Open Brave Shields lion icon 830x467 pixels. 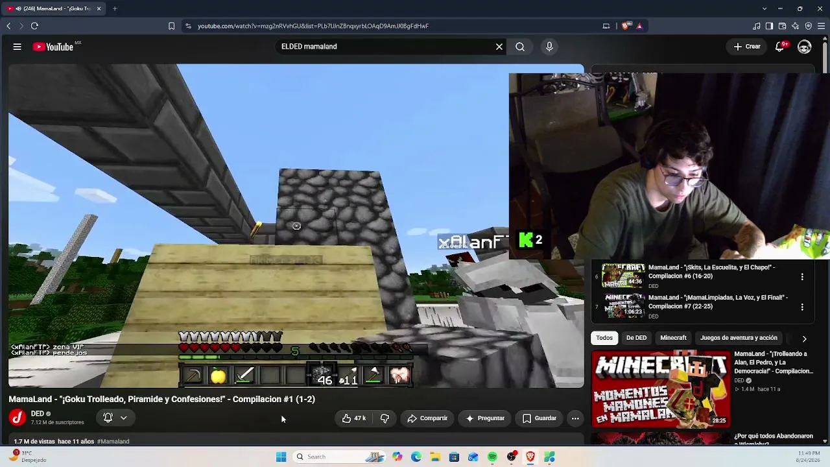pos(625,26)
